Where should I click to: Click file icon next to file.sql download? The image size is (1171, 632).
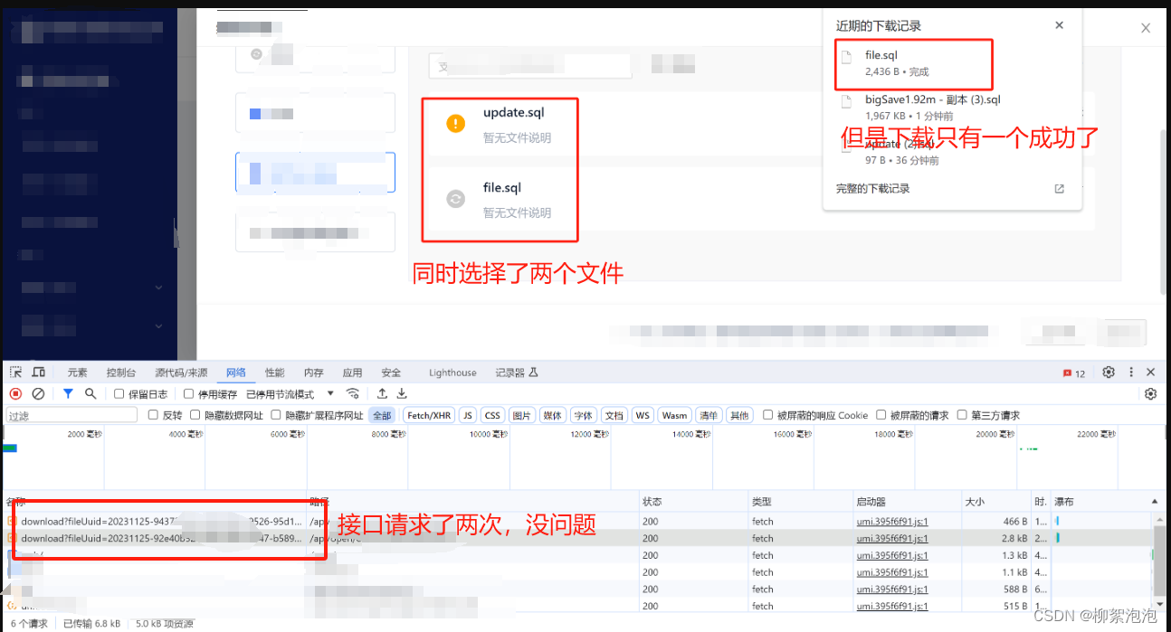tap(847, 59)
